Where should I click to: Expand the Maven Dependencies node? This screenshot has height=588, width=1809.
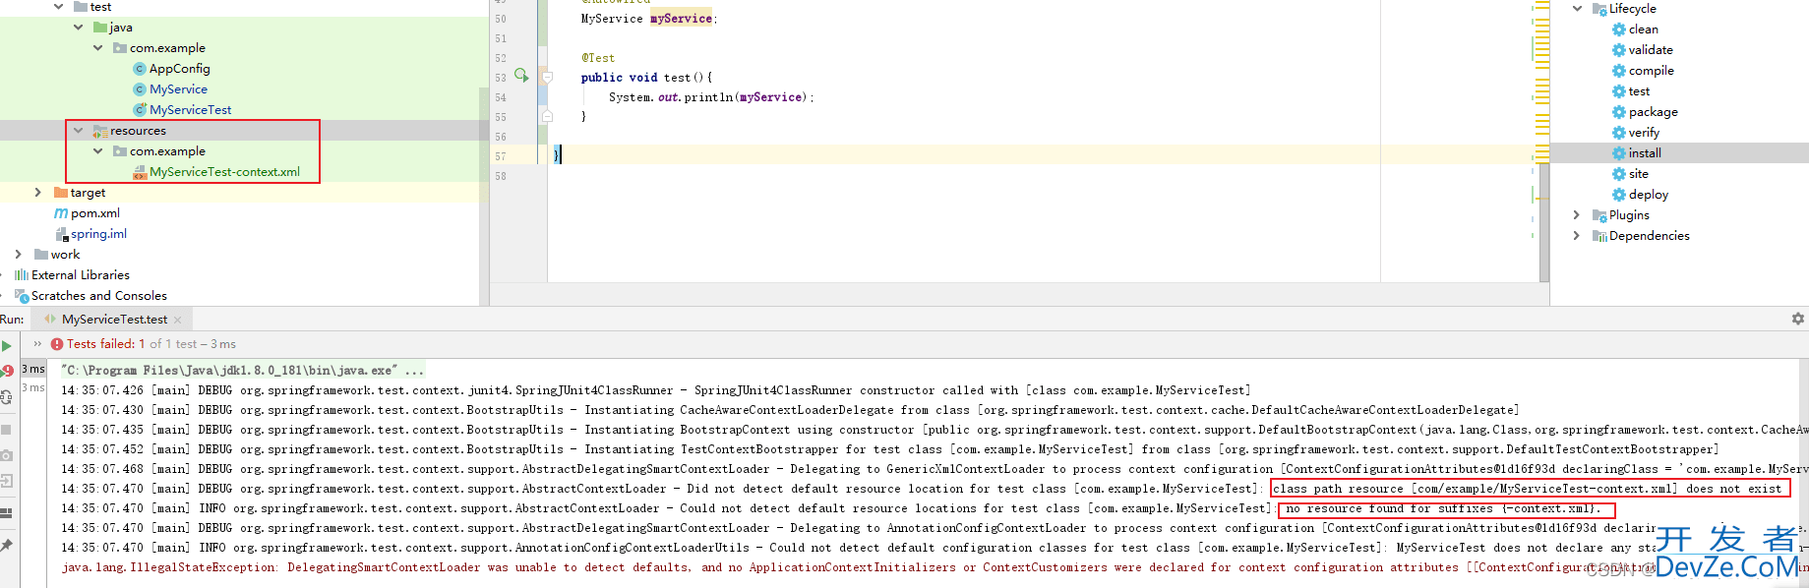coord(1577,236)
